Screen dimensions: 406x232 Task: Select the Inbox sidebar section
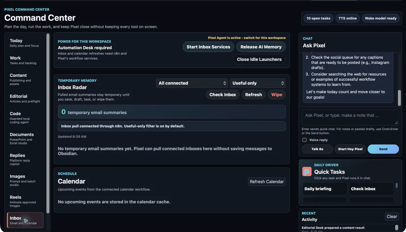25,220
